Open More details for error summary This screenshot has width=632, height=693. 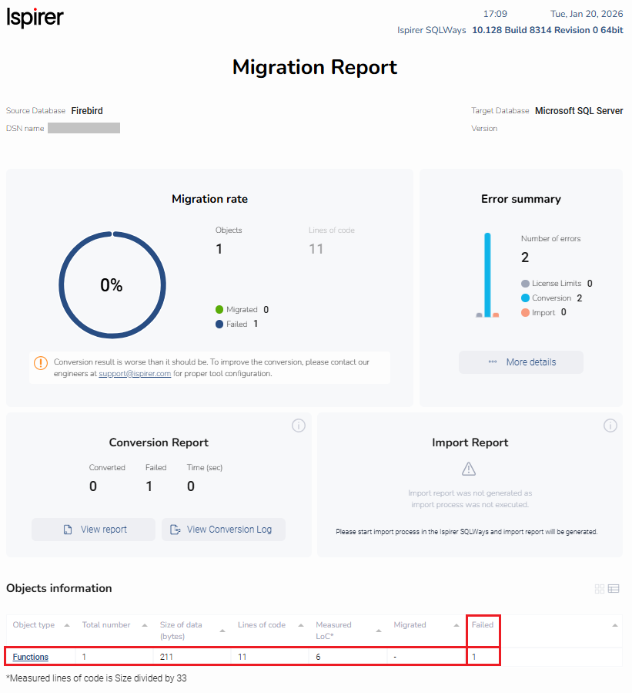[521, 362]
